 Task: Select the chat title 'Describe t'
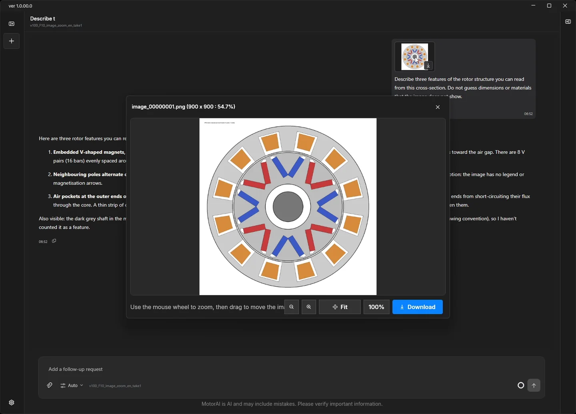coord(42,19)
